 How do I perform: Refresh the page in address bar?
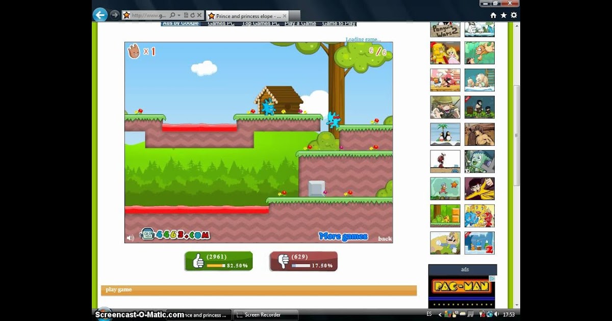pyautogui.click(x=192, y=16)
